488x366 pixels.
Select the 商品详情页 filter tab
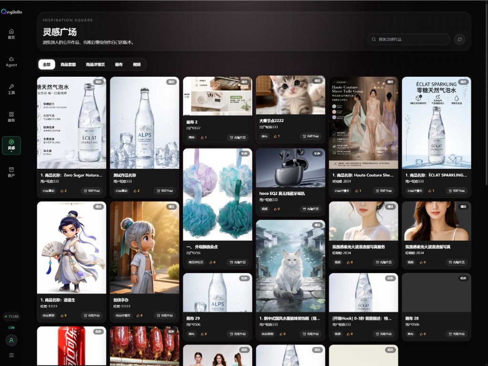pyautogui.click(x=95, y=64)
